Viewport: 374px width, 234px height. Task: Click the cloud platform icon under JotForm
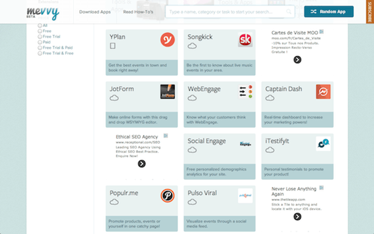114,98
